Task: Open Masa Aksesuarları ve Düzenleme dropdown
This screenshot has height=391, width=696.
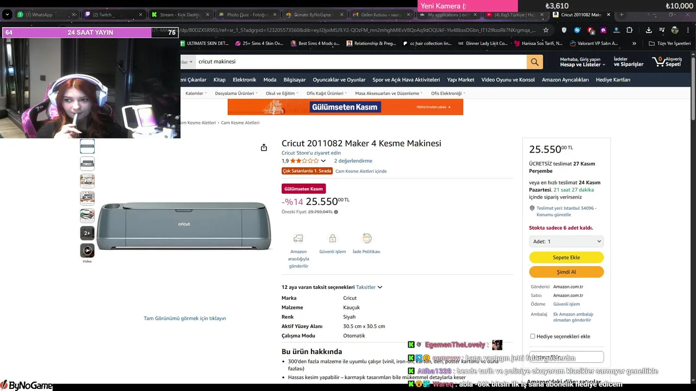Action: [x=389, y=93]
